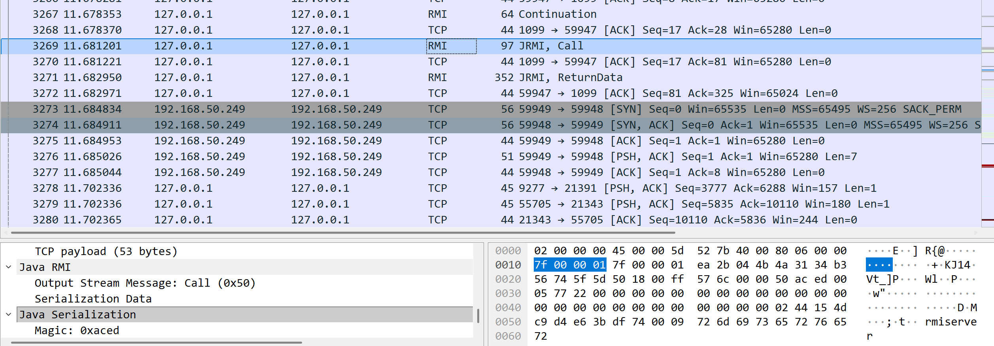
Task: Click the hex offset 0030 row label
Action: point(508,293)
